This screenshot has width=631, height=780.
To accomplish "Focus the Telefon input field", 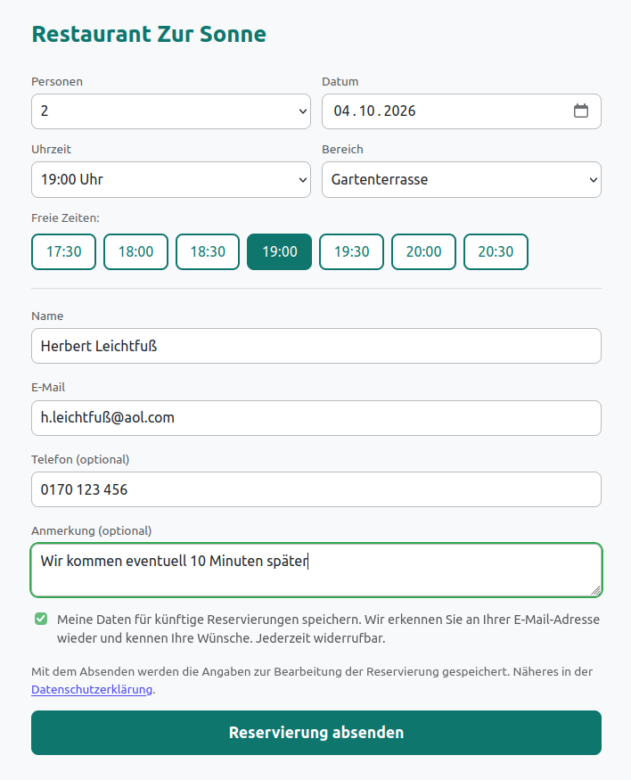I will 316,489.
